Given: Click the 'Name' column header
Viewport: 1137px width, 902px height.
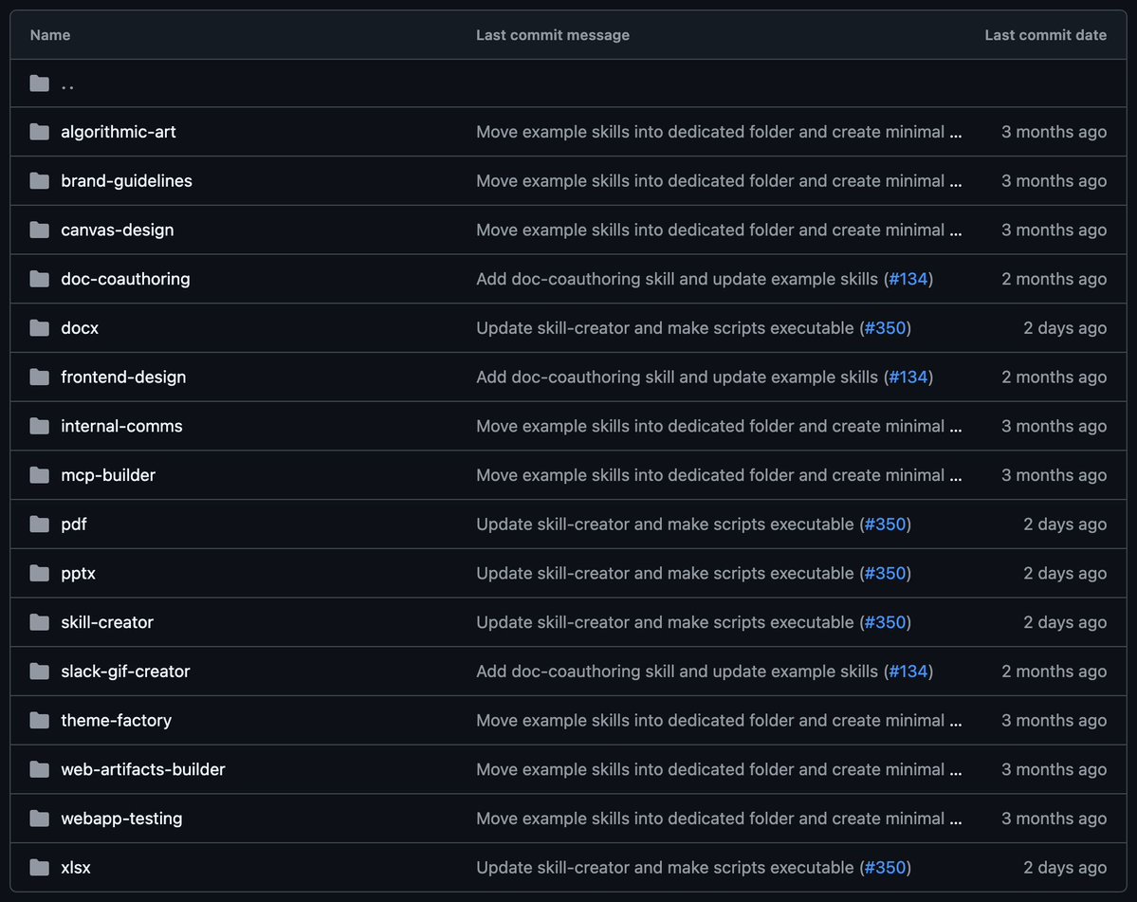Looking at the screenshot, I should click(50, 35).
